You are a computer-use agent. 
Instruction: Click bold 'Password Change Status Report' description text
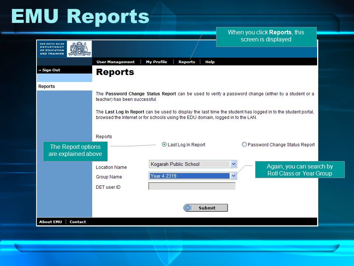click(x=140, y=93)
